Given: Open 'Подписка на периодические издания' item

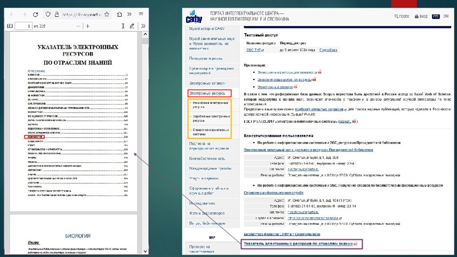Looking at the screenshot, I should (x=209, y=146).
